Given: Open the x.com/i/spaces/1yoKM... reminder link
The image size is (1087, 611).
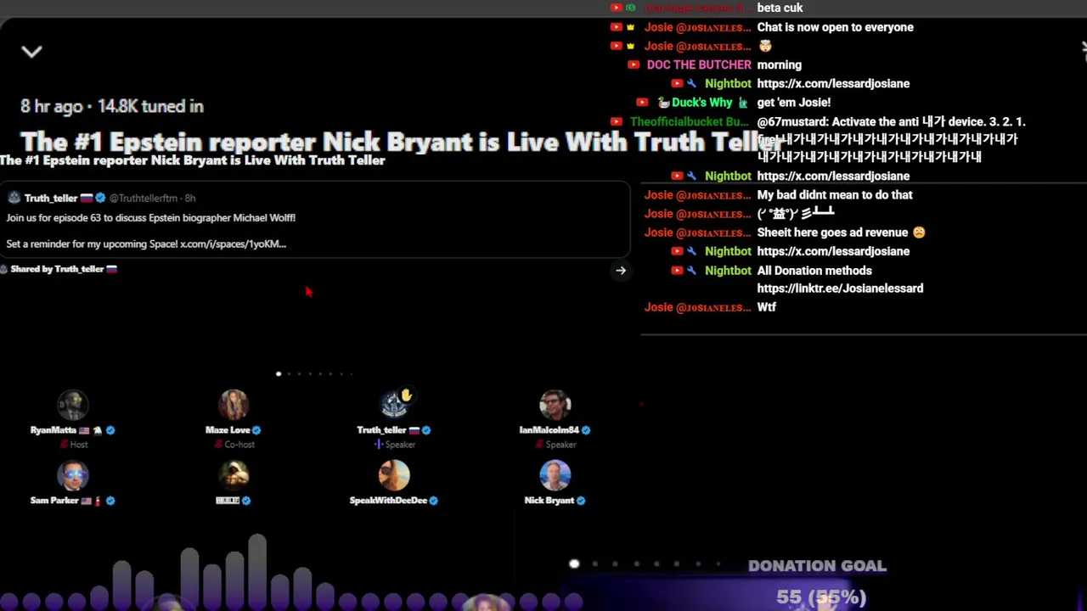Looking at the screenshot, I should pos(233,244).
